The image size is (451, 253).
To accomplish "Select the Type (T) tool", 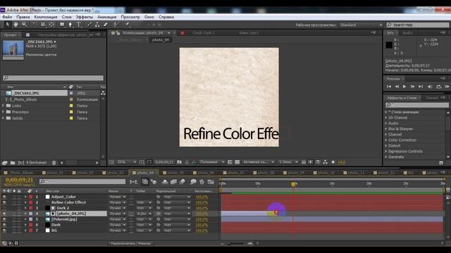I will coord(79,25).
